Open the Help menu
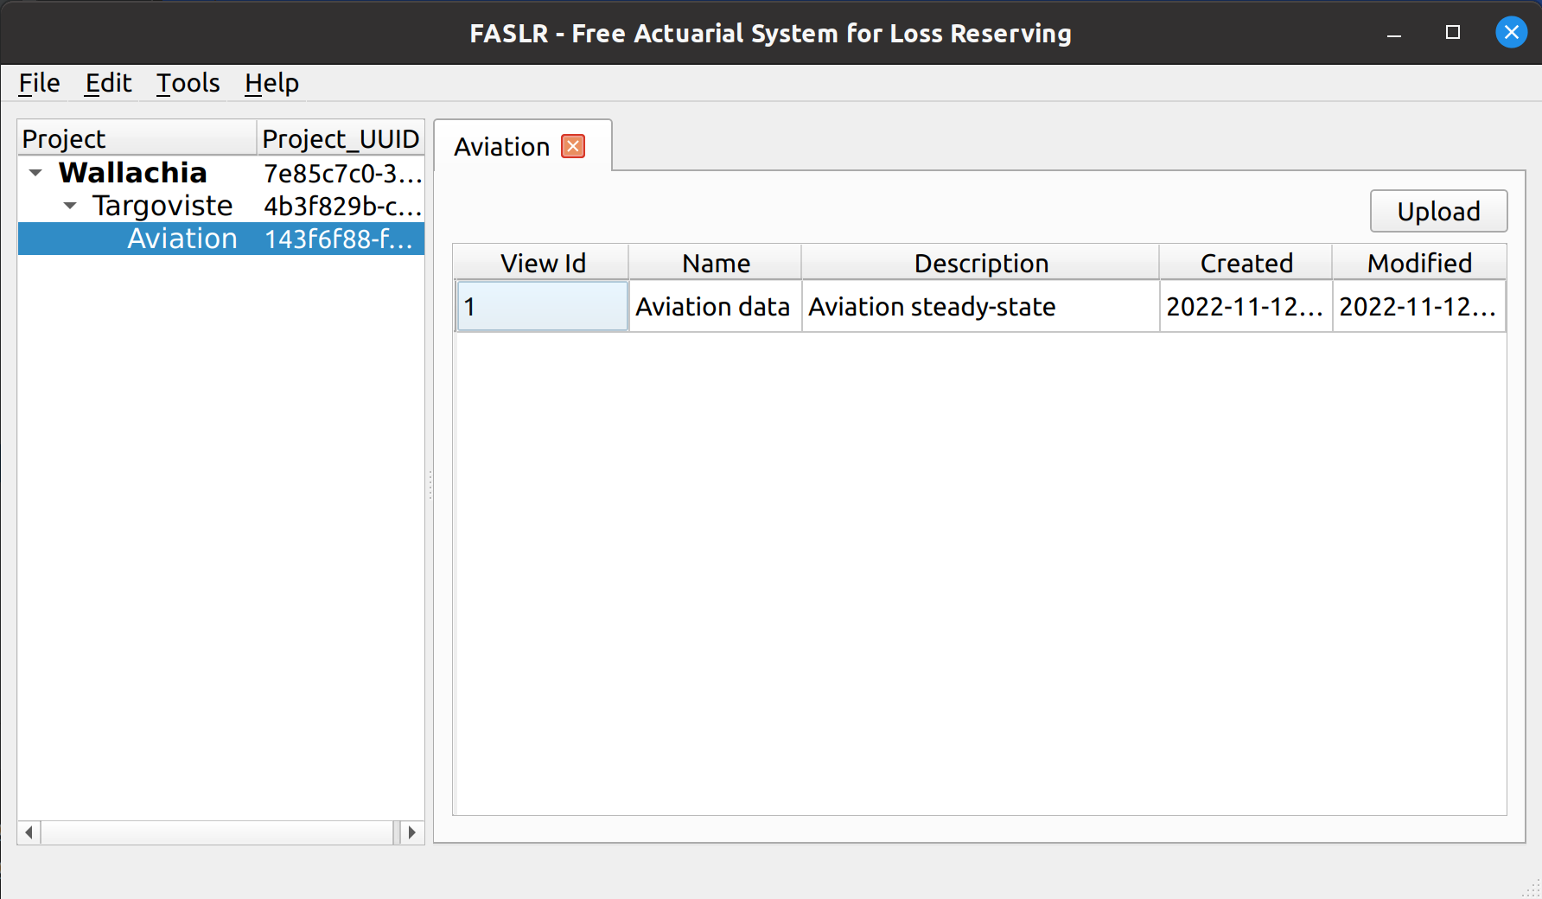The width and height of the screenshot is (1542, 899). click(x=271, y=83)
